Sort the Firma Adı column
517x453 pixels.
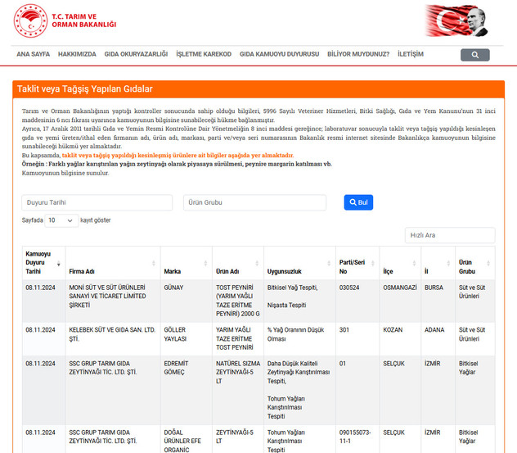coord(153,263)
